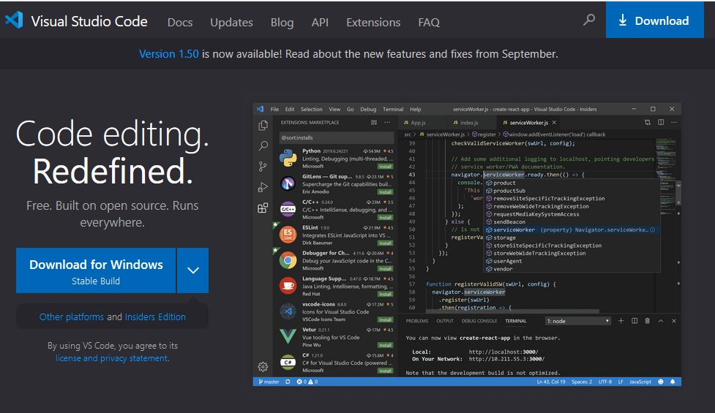Viewport: 715px width, 413px height.
Task: Open the '1: node' terminal dropdown
Action: (577, 321)
